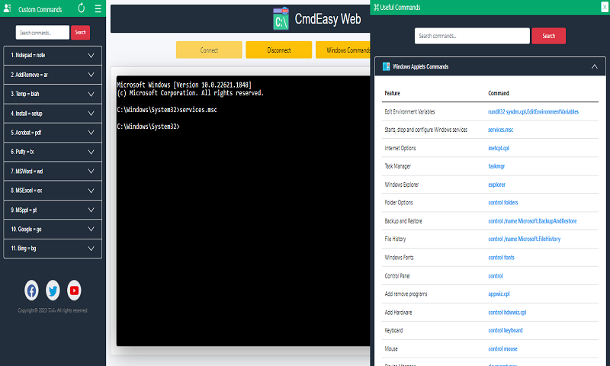Screen dimensions: 610x366
Task: Select the Windows Explorer feature text
Action: [x=402, y=185]
